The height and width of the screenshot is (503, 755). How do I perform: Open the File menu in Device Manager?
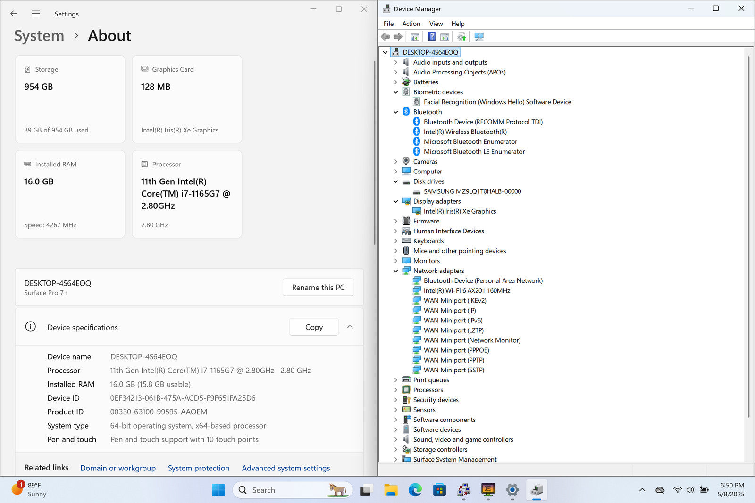tap(388, 24)
